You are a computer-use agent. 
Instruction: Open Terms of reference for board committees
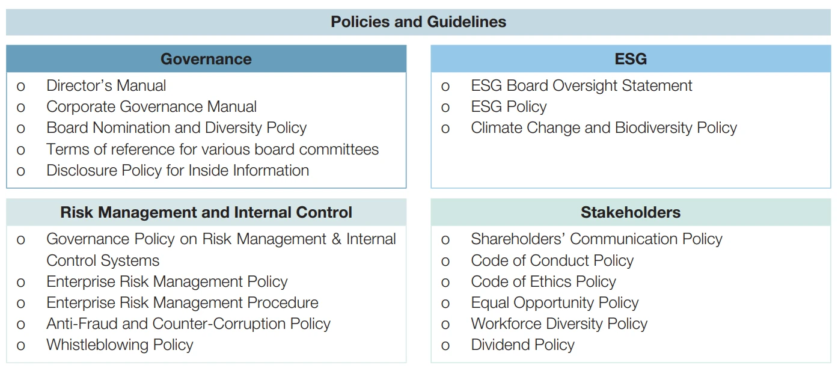213,149
